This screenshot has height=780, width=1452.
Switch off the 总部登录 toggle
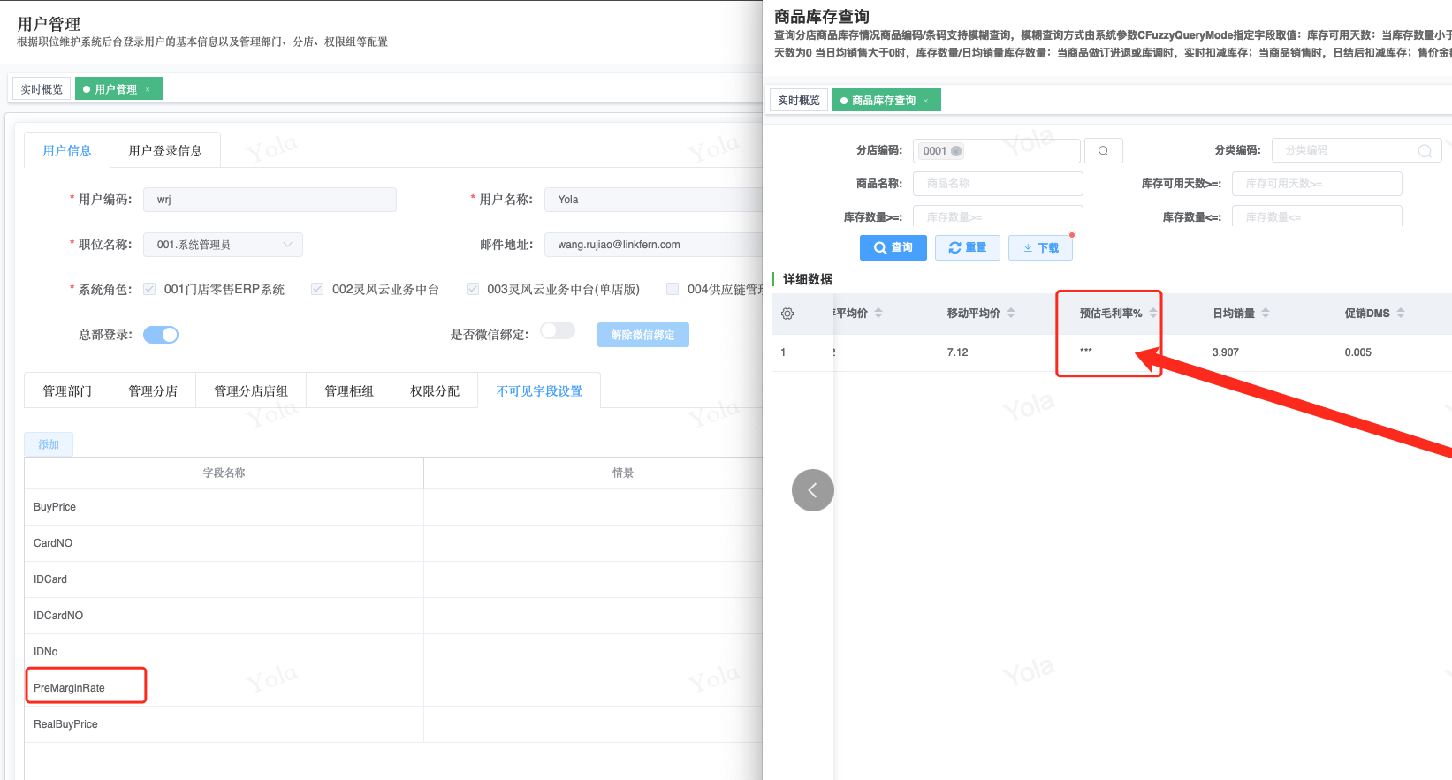click(161, 335)
